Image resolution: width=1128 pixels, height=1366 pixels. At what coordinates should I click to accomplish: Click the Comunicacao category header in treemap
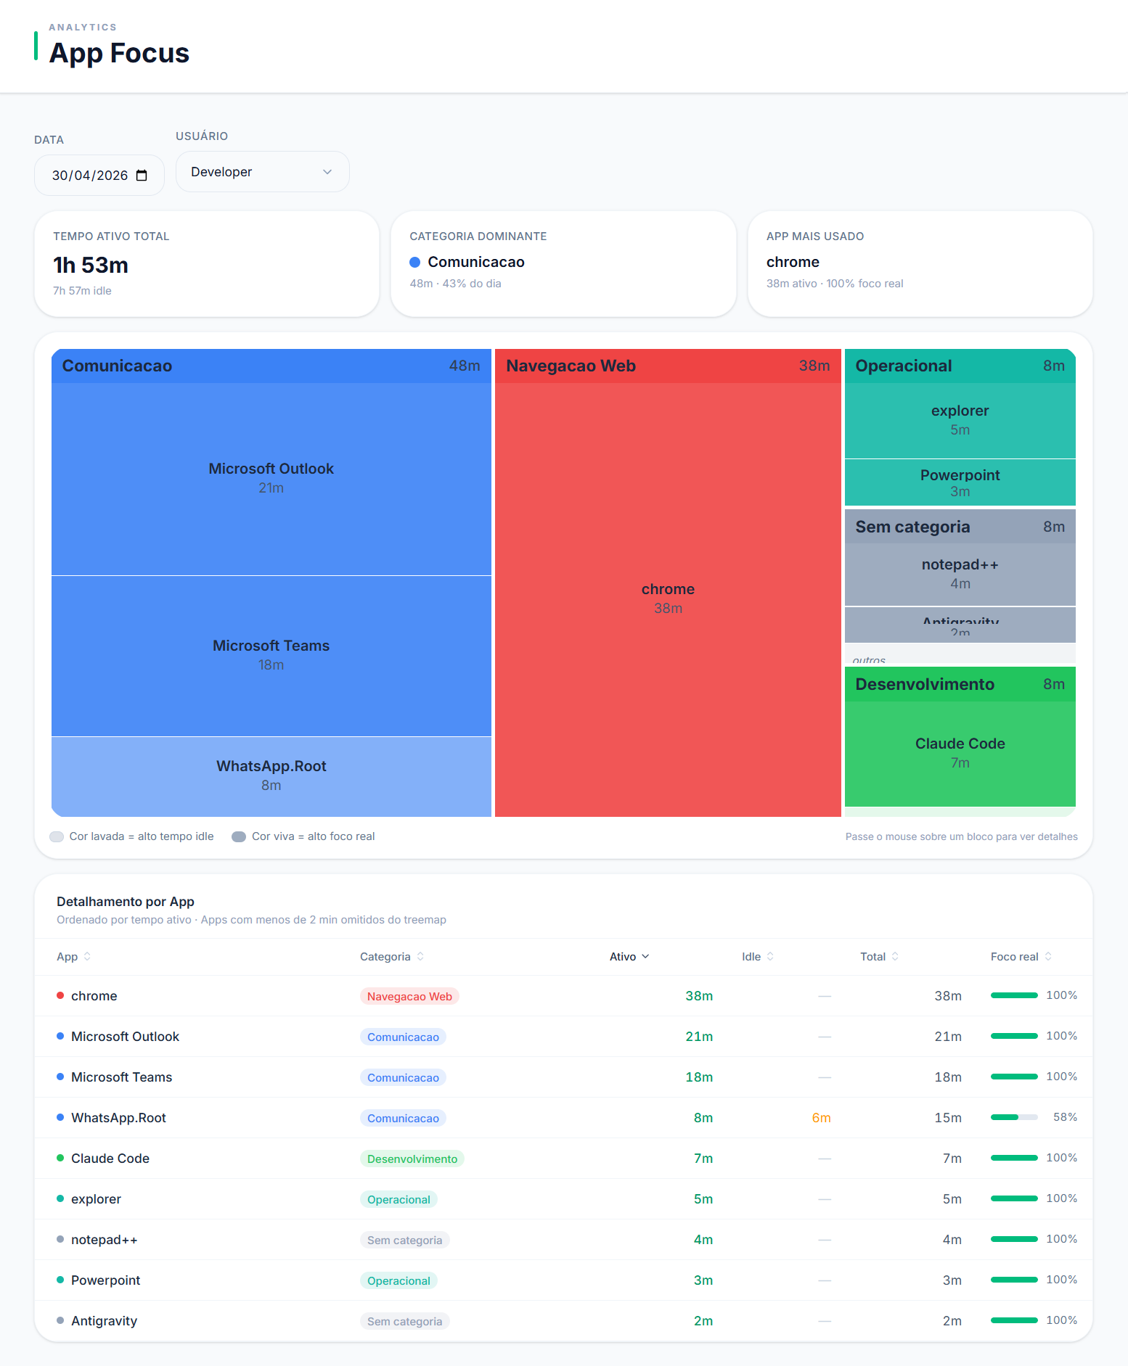tap(271, 366)
